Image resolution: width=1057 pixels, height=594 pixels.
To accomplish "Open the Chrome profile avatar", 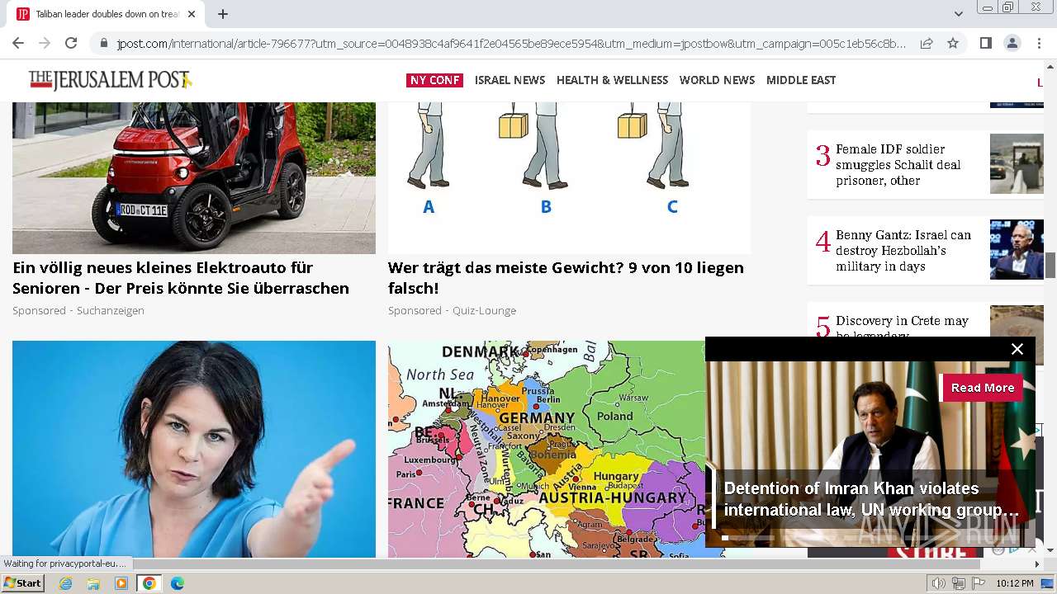I will 1012,43.
